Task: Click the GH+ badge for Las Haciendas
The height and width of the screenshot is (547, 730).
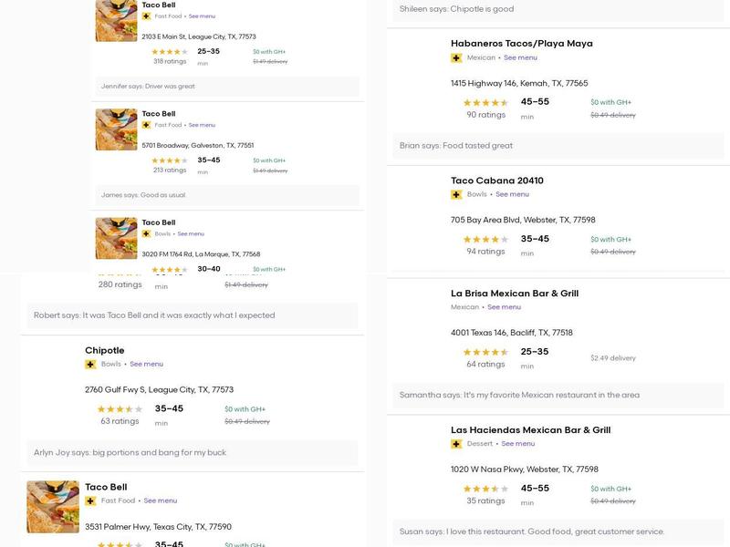Action: click(456, 444)
